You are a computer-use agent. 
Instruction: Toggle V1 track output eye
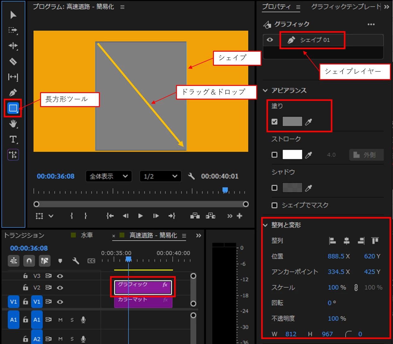pos(60,302)
